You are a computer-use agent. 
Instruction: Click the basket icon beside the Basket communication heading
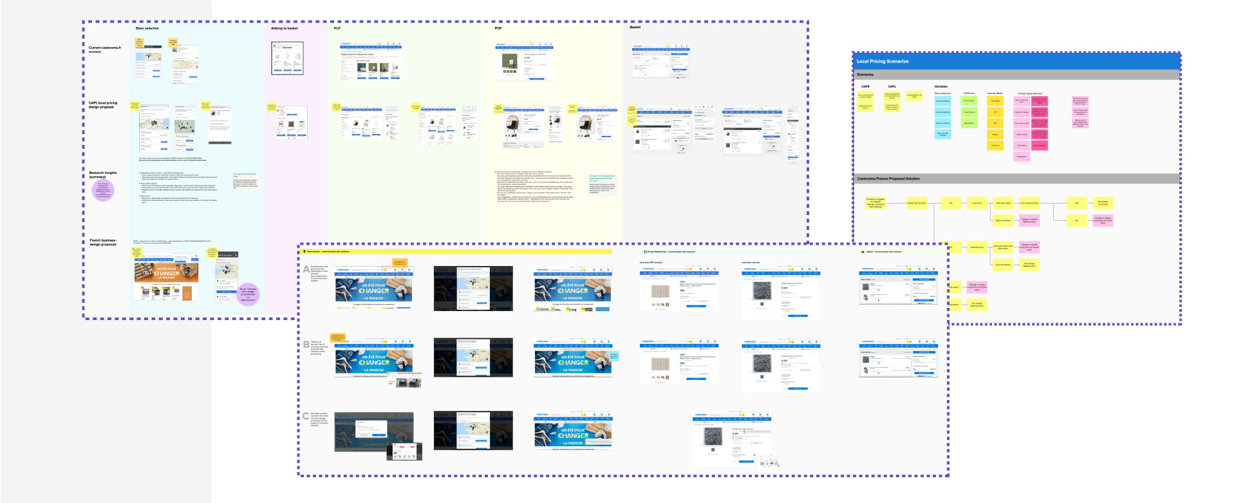863,252
